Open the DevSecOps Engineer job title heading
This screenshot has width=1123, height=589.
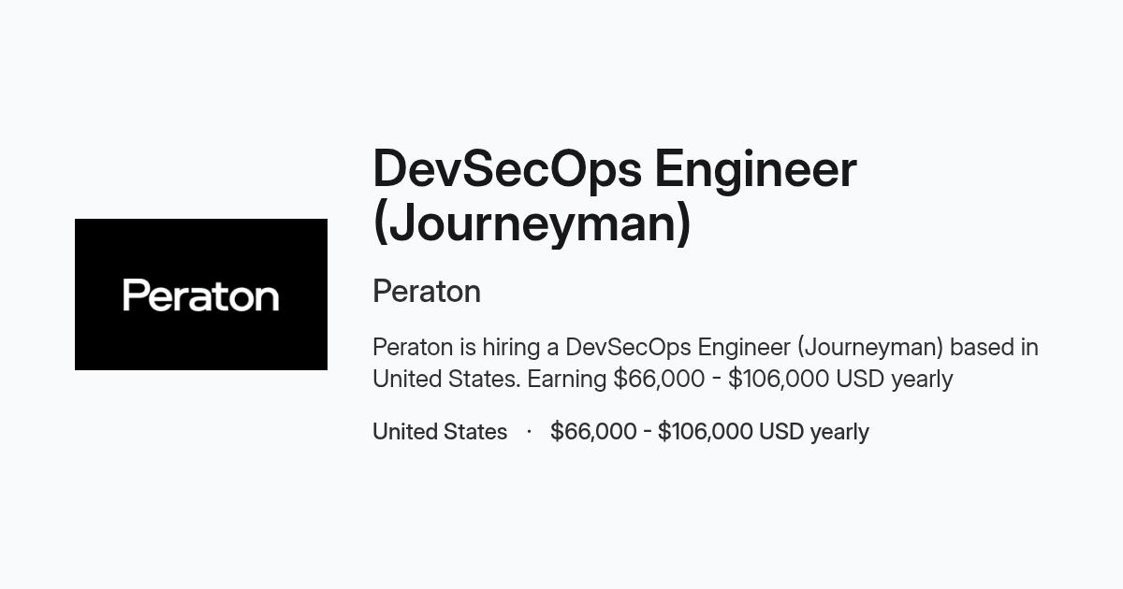pos(615,195)
